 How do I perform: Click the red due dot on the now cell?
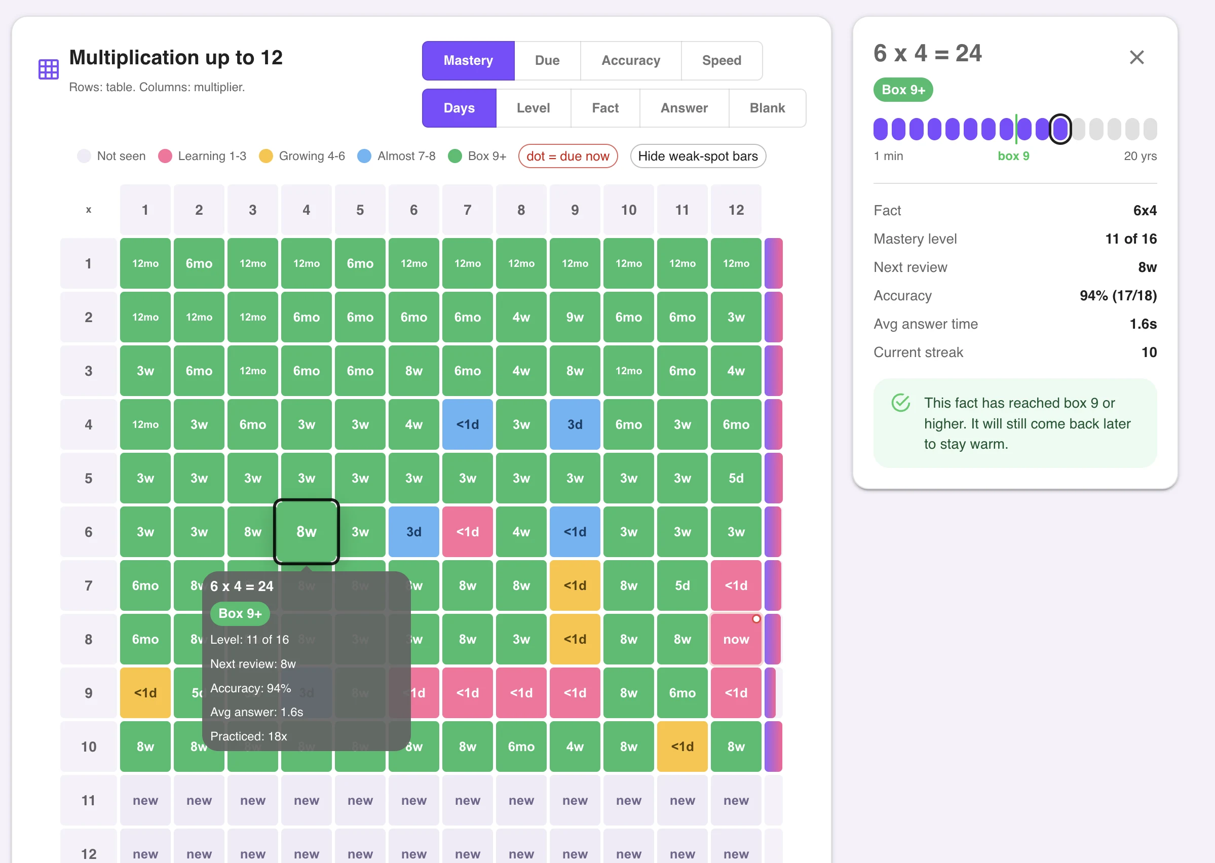pyautogui.click(x=756, y=619)
